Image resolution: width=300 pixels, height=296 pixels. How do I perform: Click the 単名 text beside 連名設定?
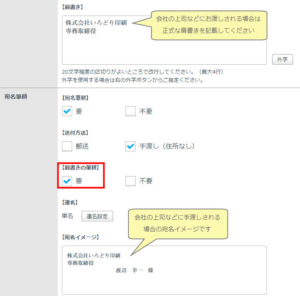pyautogui.click(x=67, y=216)
